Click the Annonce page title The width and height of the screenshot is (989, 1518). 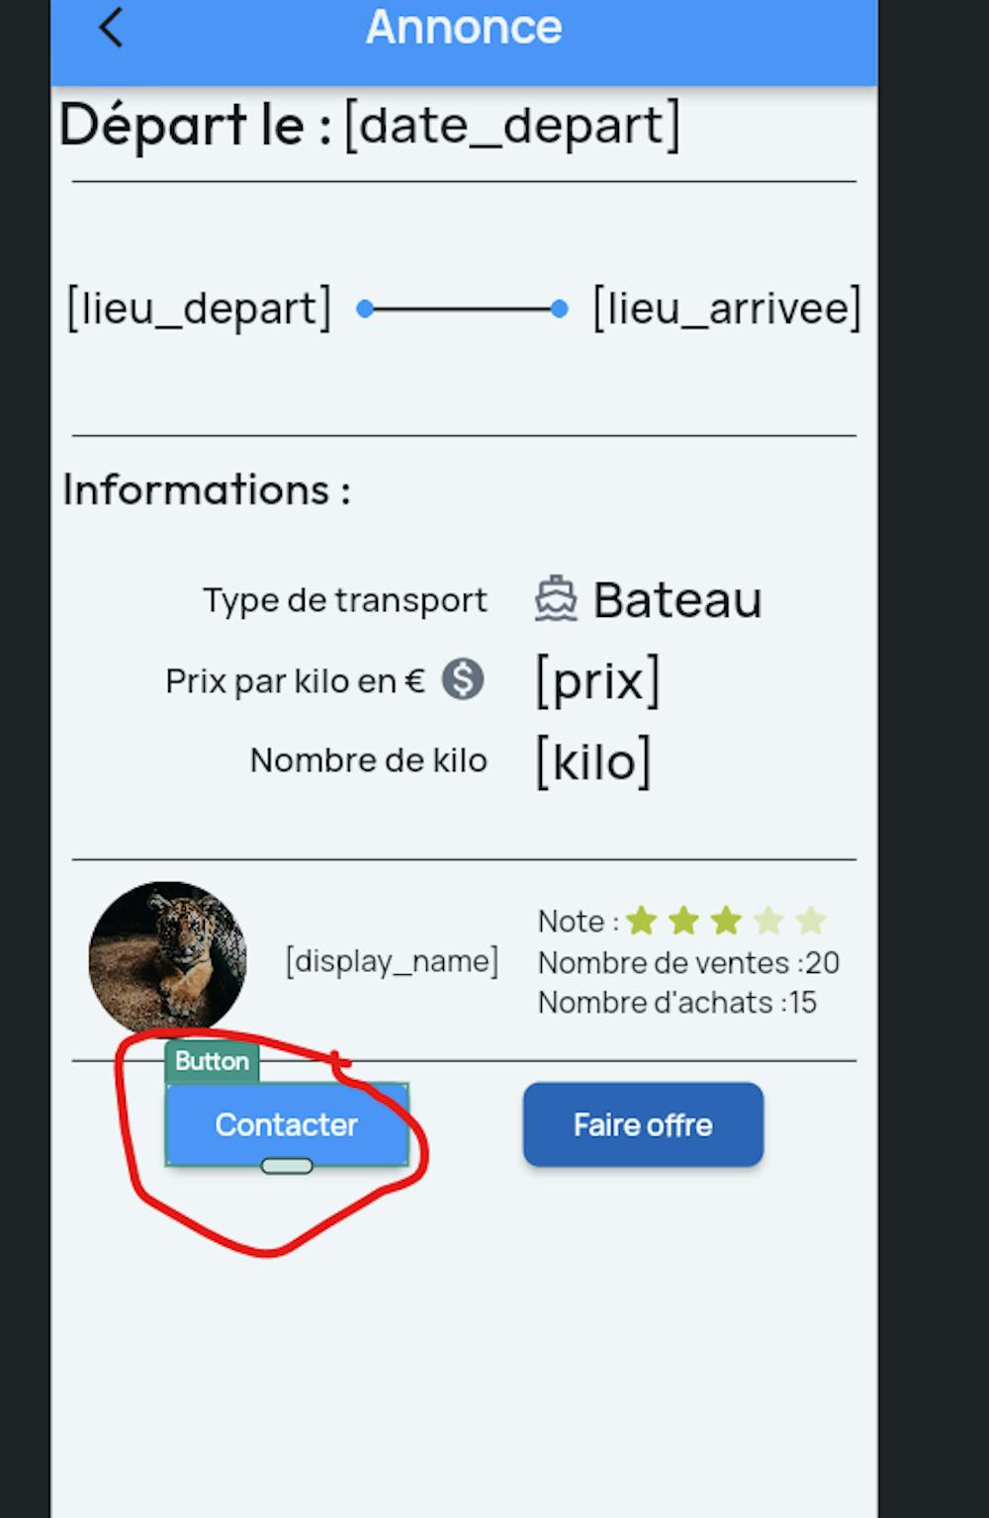tap(464, 27)
